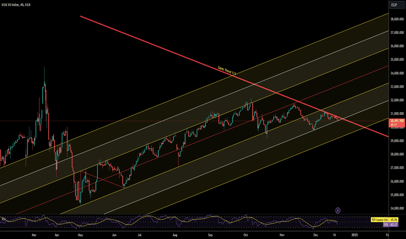Viewport: 406px width, 239px height.
Task: Click the 36,000.000 price axis label
Action: 397,46
